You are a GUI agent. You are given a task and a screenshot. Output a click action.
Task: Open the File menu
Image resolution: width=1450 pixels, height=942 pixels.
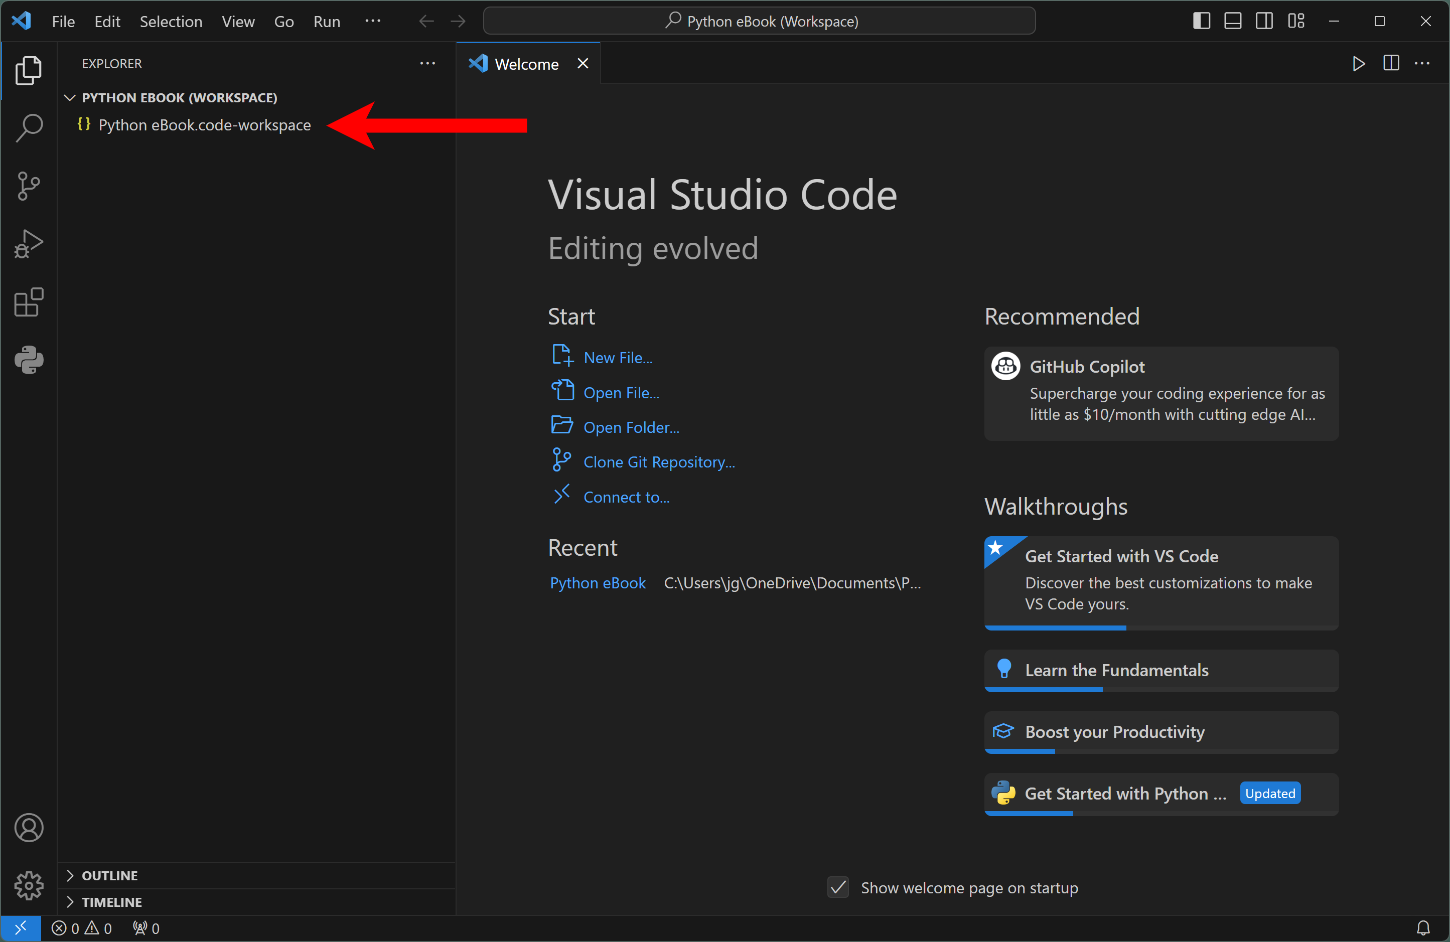[63, 21]
